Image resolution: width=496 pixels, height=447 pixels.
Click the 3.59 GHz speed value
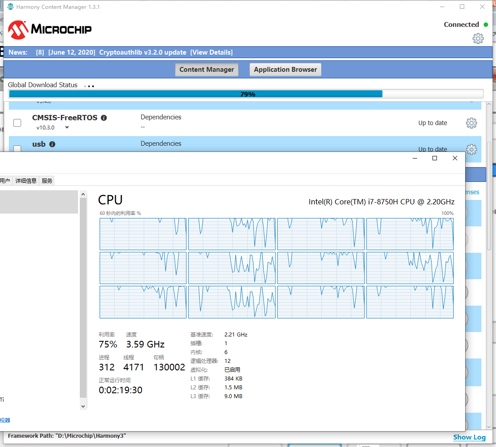(x=145, y=344)
